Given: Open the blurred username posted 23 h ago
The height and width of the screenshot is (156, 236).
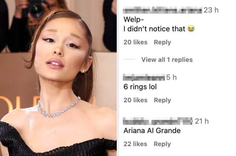Looking at the screenshot, I should tap(163, 10).
